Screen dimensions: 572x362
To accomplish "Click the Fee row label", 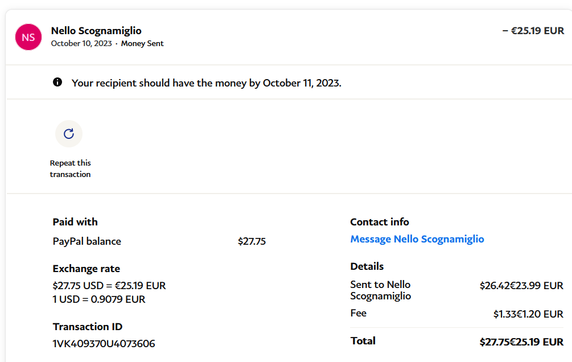I will [359, 313].
